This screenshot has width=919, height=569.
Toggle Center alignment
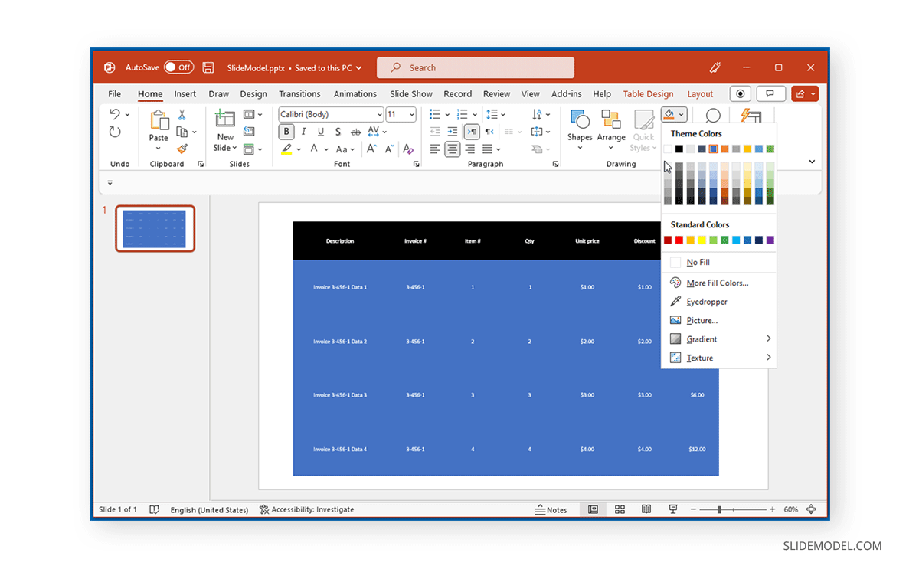pyautogui.click(x=453, y=149)
